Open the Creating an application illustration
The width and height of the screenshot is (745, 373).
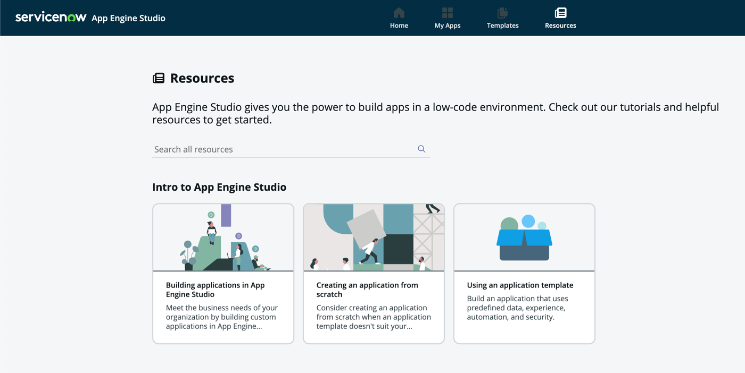tap(374, 238)
